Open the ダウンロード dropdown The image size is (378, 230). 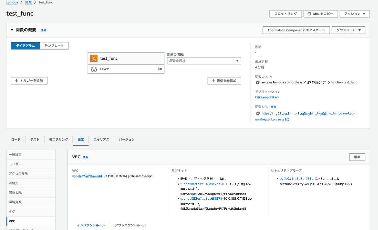tap(348, 30)
